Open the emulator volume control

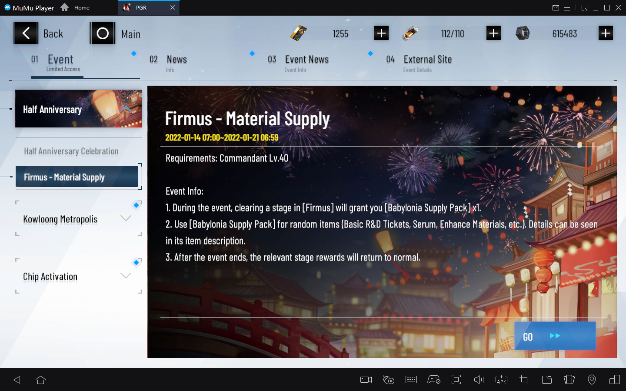[x=479, y=380]
